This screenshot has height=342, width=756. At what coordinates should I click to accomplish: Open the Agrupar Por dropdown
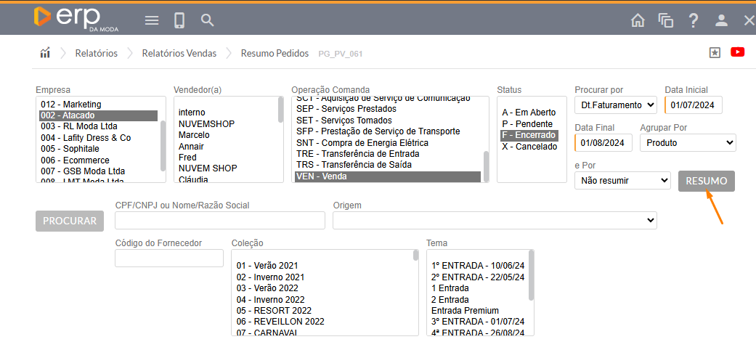click(687, 143)
